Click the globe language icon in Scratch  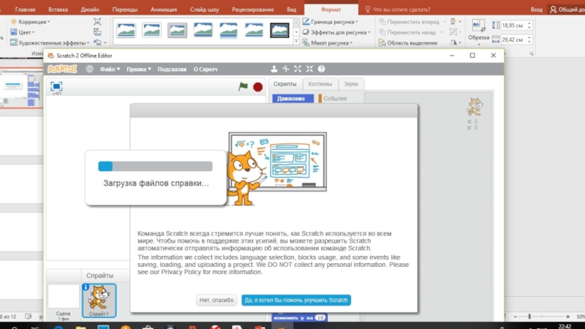tap(89, 69)
